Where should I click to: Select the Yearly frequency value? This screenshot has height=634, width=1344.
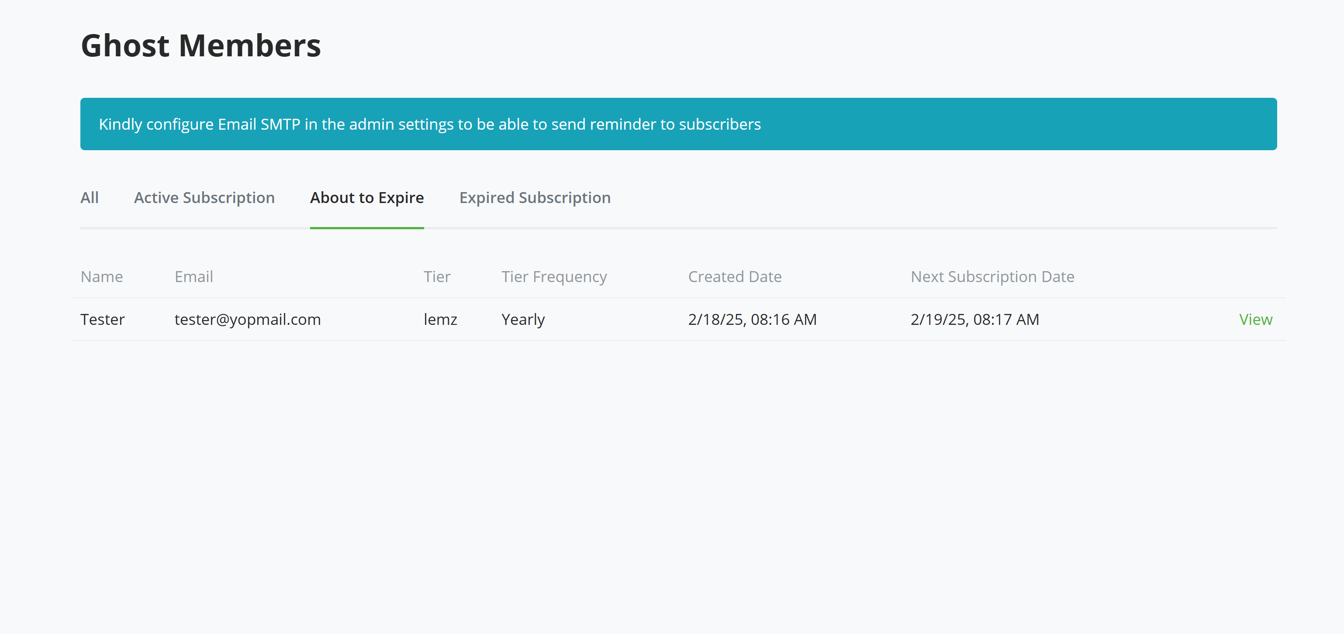523,319
